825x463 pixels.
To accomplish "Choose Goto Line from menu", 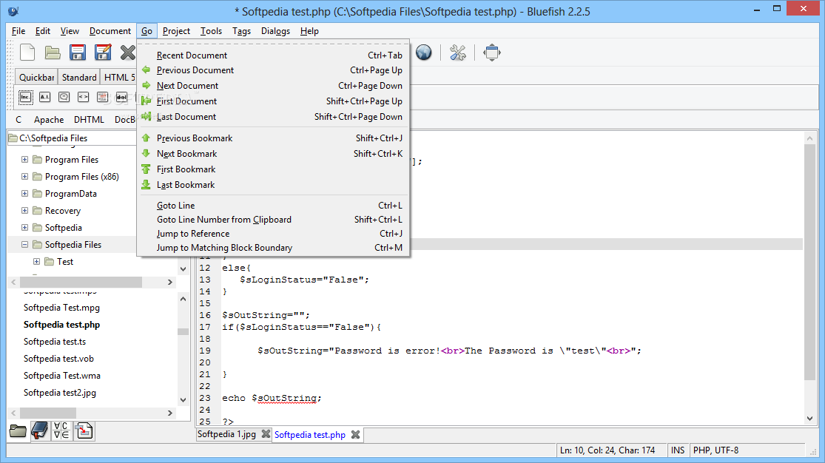I will (x=273, y=205).
